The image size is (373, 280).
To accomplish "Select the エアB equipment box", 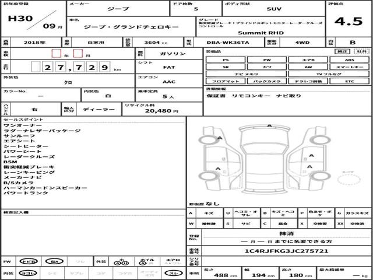I will [308, 60].
